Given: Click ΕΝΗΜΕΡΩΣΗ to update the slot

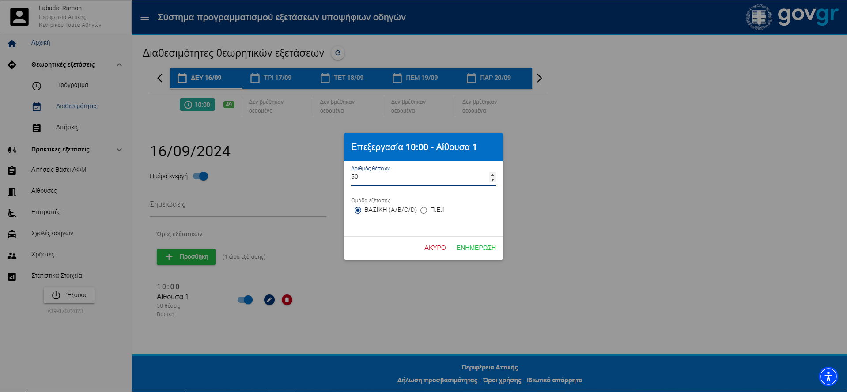Looking at the screenshot, I should click(476, 248).
